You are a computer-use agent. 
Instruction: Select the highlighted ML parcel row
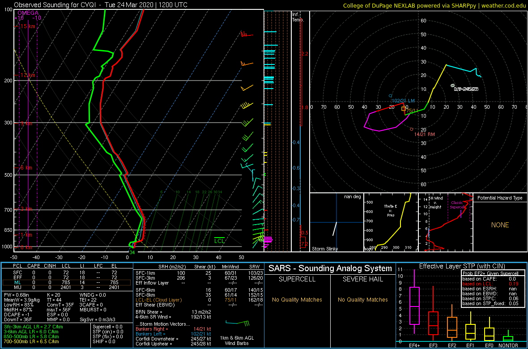[67, 283]
